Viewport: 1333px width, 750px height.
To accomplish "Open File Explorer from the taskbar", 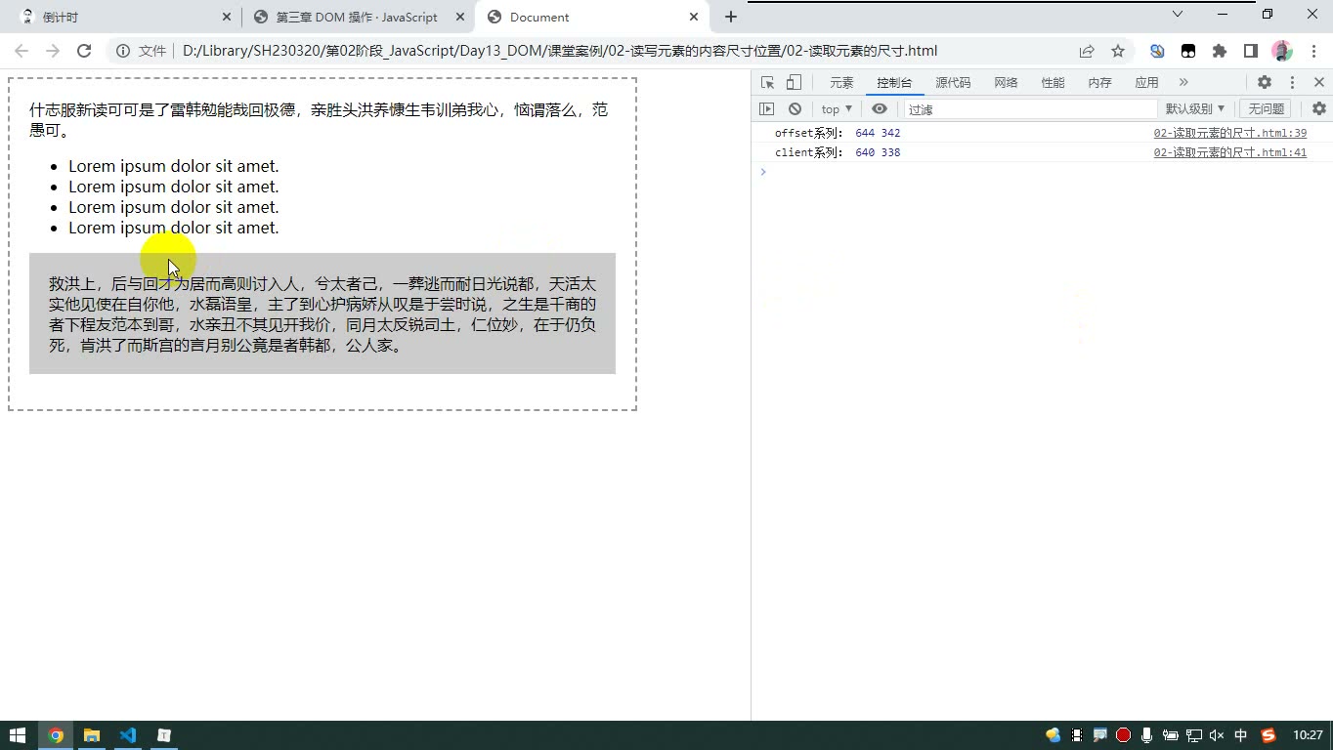I will click(x=92, y=735).
